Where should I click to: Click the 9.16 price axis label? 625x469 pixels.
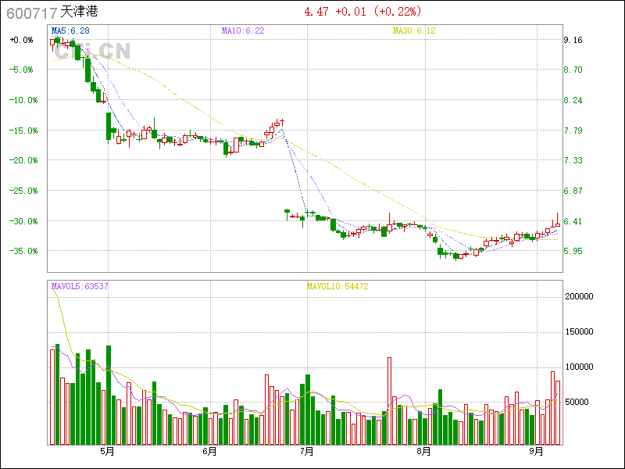573,40
